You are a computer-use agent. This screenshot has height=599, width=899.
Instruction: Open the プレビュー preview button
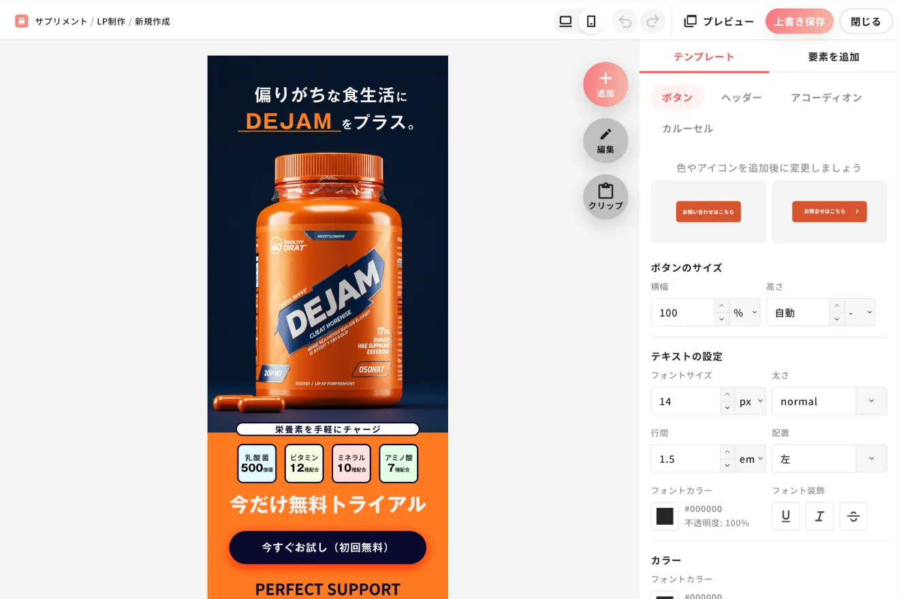719,21
